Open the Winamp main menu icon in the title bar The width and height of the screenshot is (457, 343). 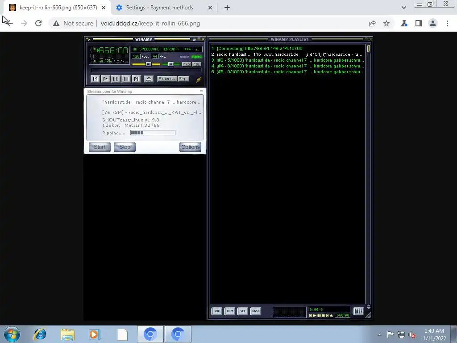pyautogui.click(x=88, y=39)
